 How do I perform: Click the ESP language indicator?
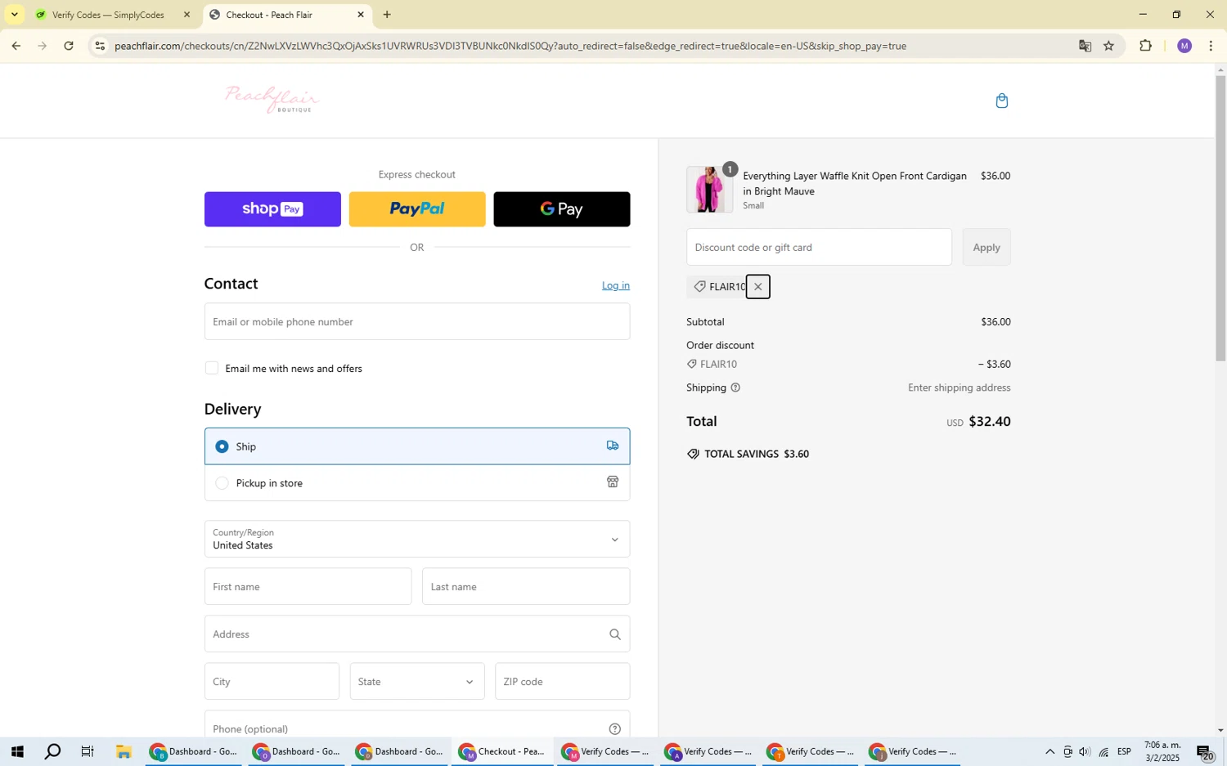point(1124,752)
